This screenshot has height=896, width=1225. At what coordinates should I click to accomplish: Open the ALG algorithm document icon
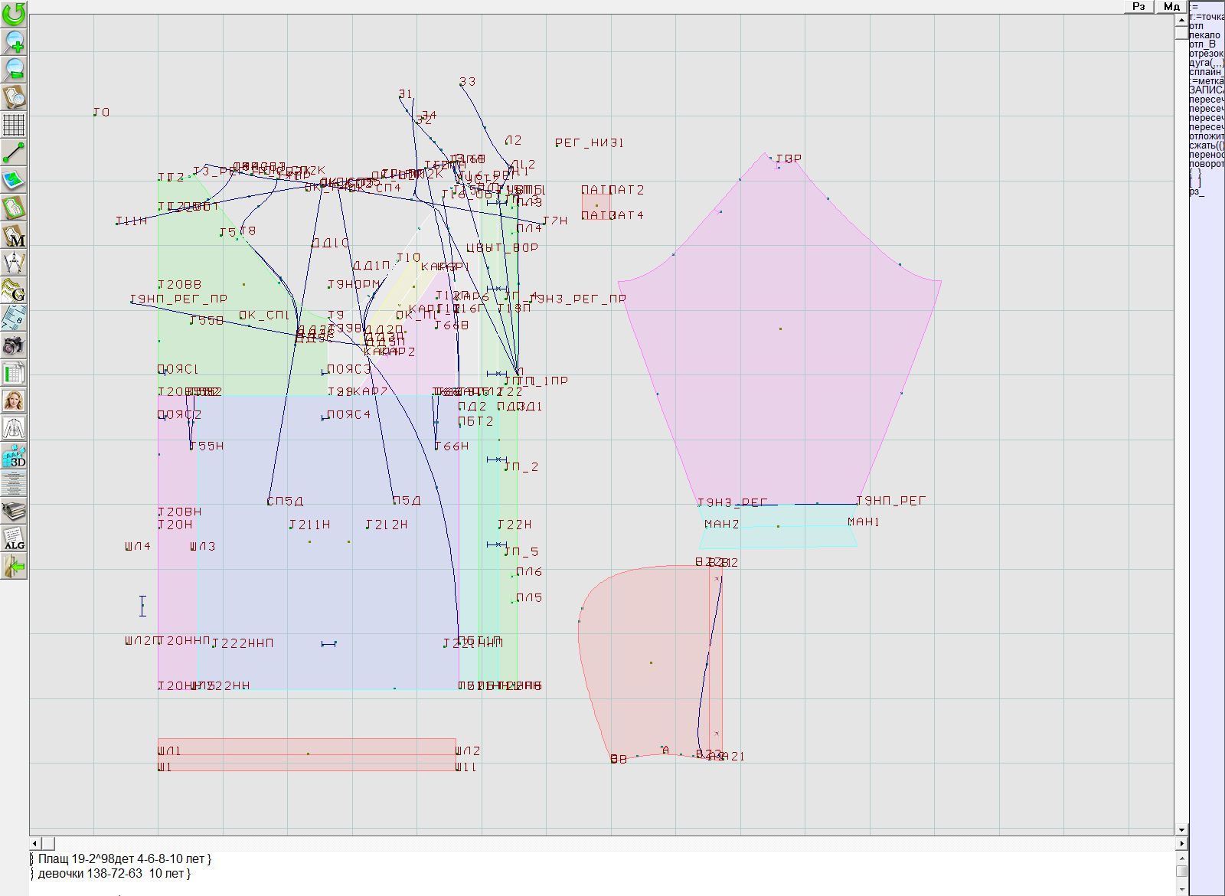[x=14, y=539]
